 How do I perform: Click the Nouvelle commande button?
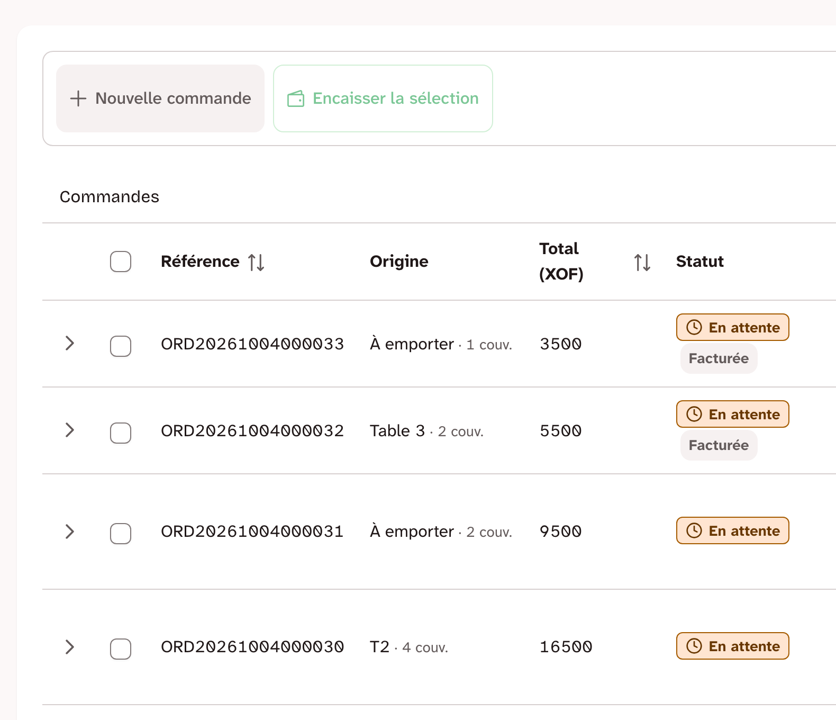pyautogui.click(x=160, y=98)
